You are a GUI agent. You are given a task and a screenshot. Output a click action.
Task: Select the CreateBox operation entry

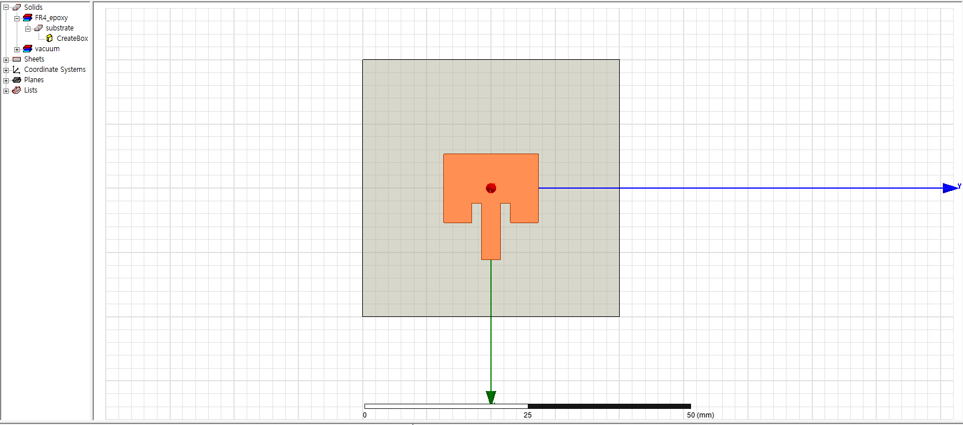pyautogui.click(x=72, y=39)
